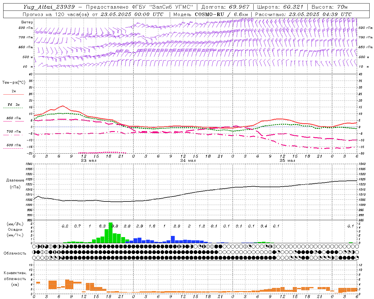Viewport: 374px width, 299px height.
Task: Click the latitude value Широта: 60.321
Action: coord(280,7)
